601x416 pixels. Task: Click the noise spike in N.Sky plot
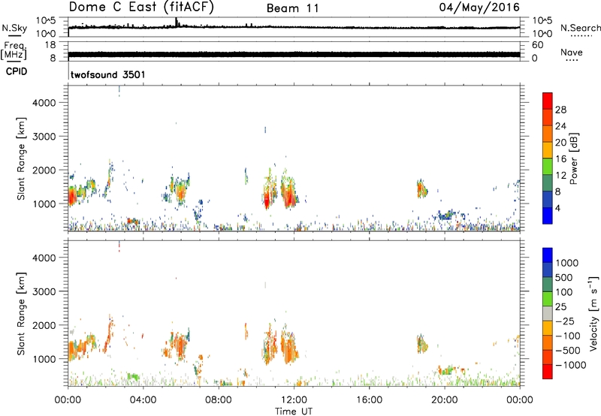tap(177, 23)
